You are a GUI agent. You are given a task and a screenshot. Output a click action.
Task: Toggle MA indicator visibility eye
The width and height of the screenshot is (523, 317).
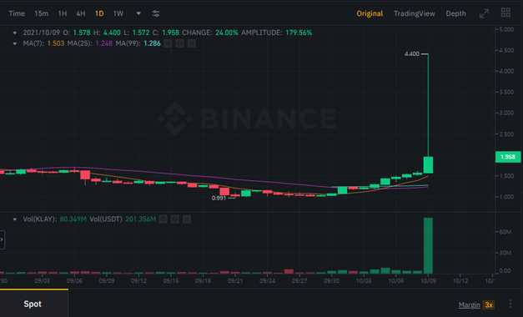(x=168, y=43)
